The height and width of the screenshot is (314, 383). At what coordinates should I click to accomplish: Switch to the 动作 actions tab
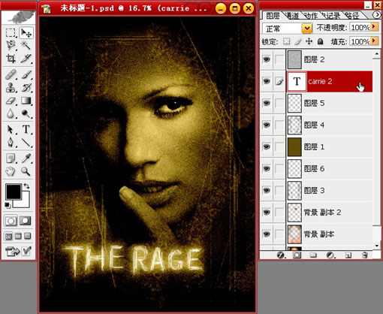[x=311, y=16]
